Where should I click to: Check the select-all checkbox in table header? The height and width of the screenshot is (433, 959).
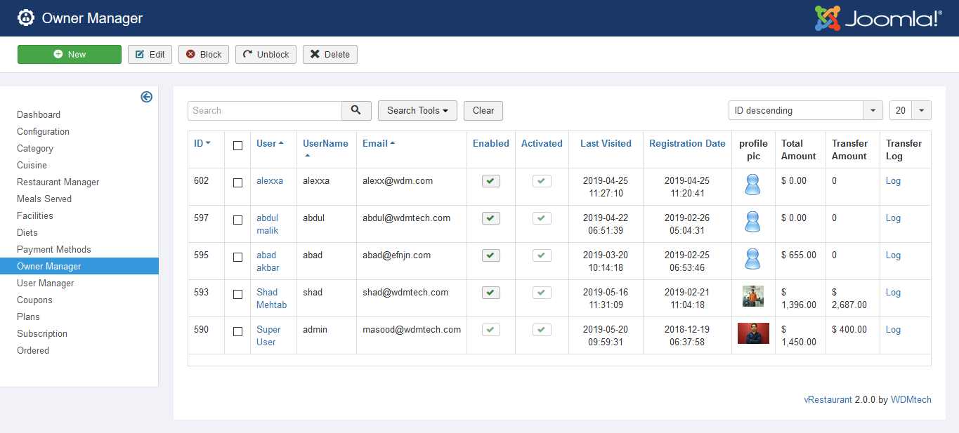237,145
